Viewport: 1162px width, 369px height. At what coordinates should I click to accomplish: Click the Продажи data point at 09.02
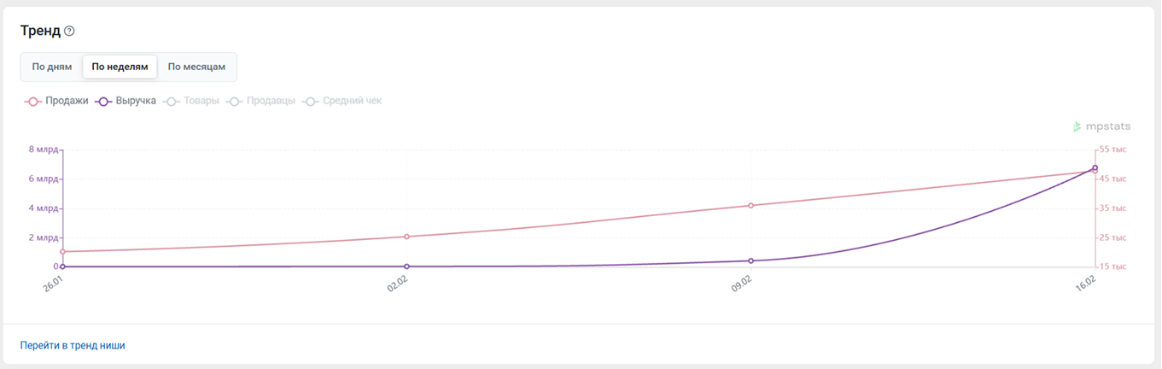pos(750,206)
